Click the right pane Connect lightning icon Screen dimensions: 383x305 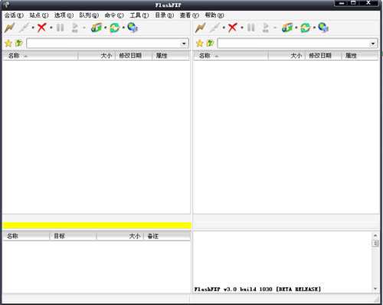pos(201,28)
